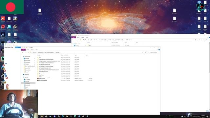Select Quick access in Euro Truck Simulator 2 window
Screen dimensions: 210x118
point(77,44)
